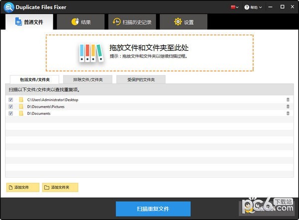
Task: Remove D:\Documents\Pictures using its trash icon
Action: tap(288, 106)
